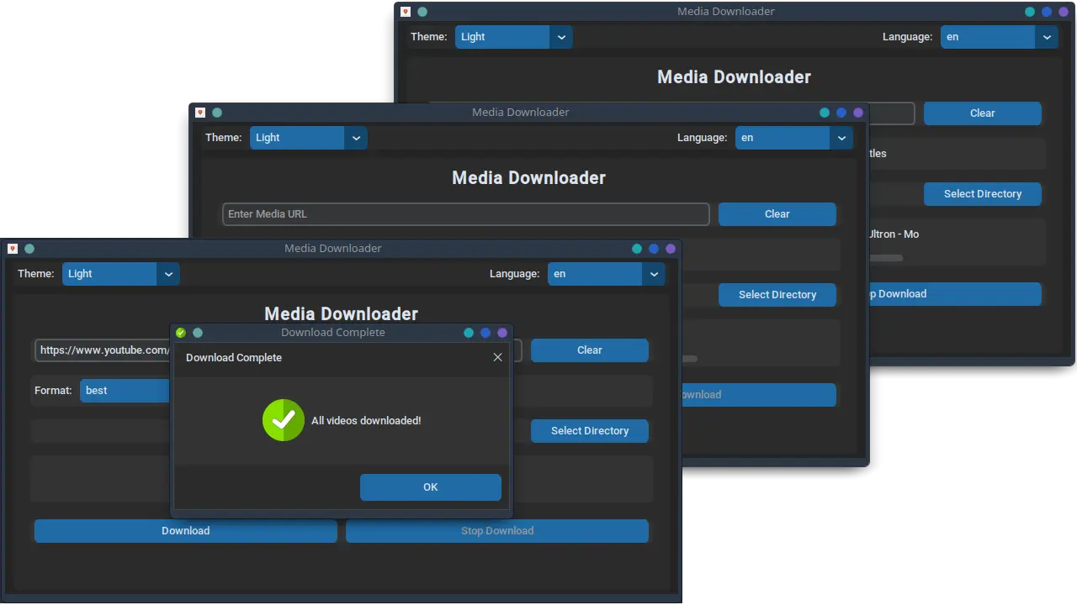Click 'Ultron - Mo' download title in rear window
Image resolution: width=1077 pixels, height=605 pixels.
click(894, 234)
